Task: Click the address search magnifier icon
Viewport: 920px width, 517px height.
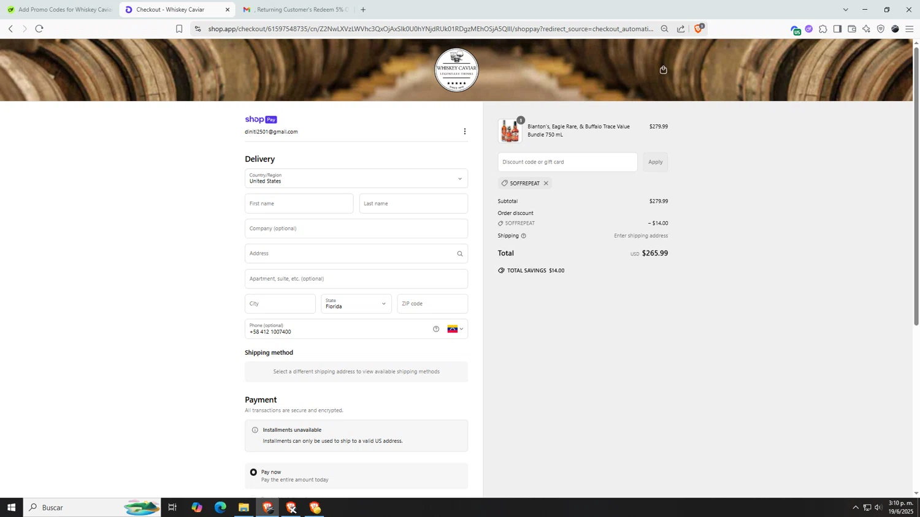Action: (460, 254)
